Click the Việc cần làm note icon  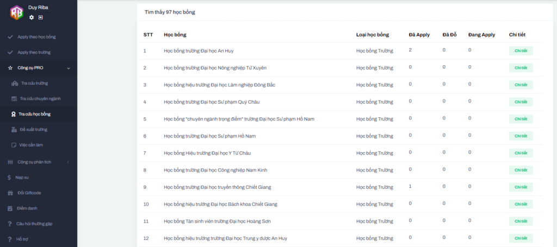[x=14, y=145]
